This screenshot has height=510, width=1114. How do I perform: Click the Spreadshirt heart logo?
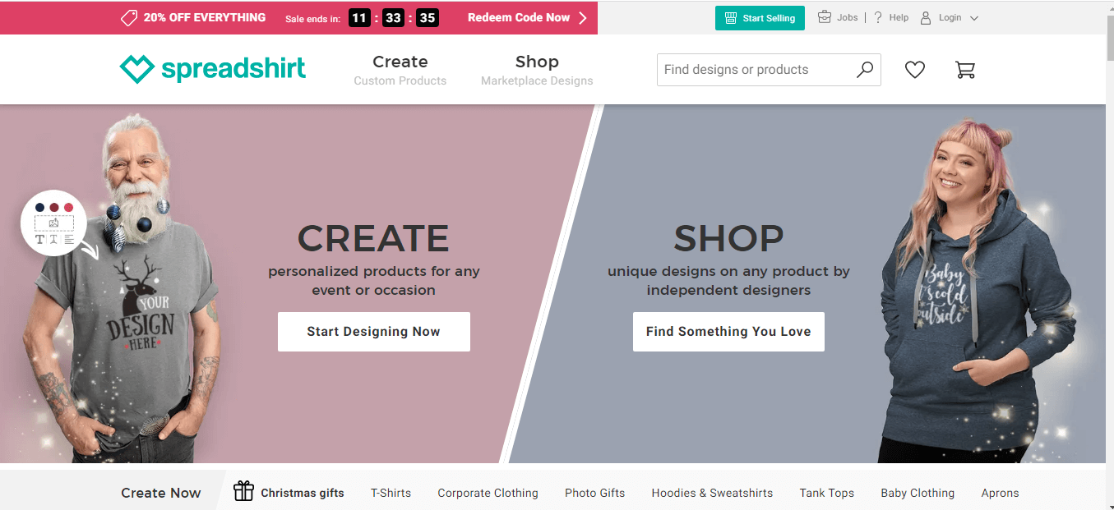tap(136, 70)
